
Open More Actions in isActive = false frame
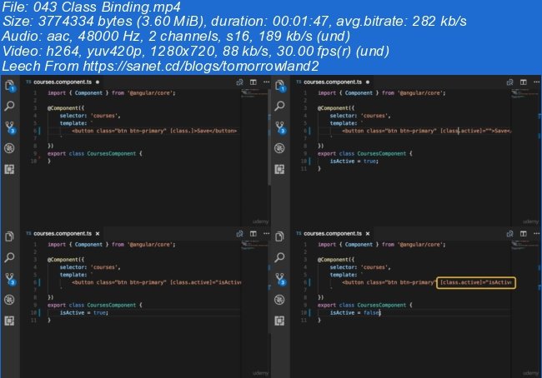536,234
